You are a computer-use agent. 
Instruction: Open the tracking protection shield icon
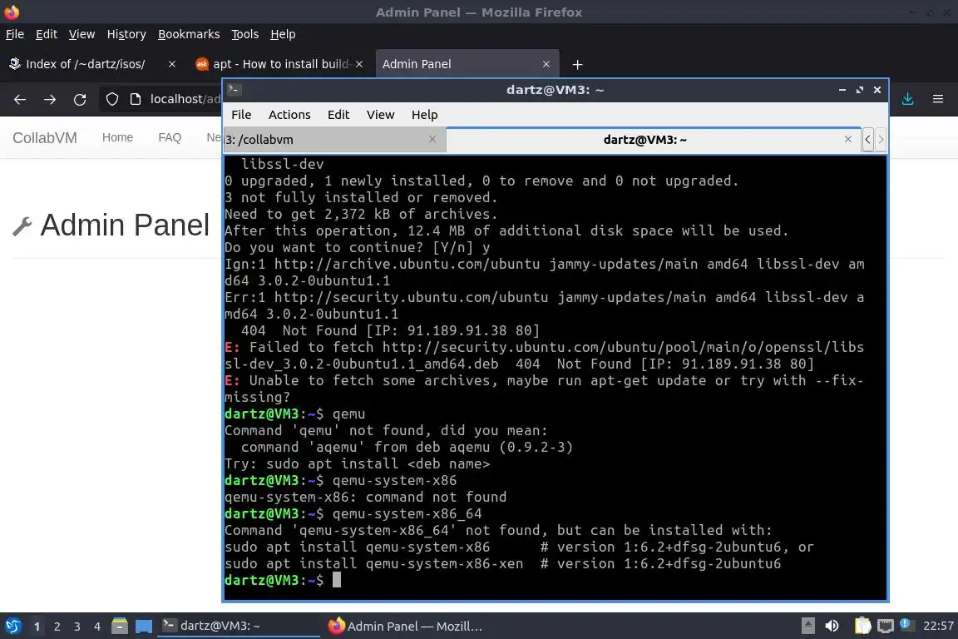click(x=111, y=99)
